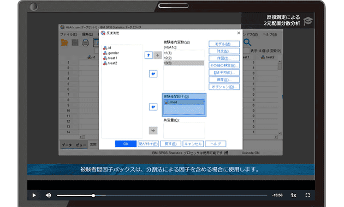The height and width of the screenshot is (207, 344).
Task: Open the オプション (Options) button
Action: click(x=224, y=87)
